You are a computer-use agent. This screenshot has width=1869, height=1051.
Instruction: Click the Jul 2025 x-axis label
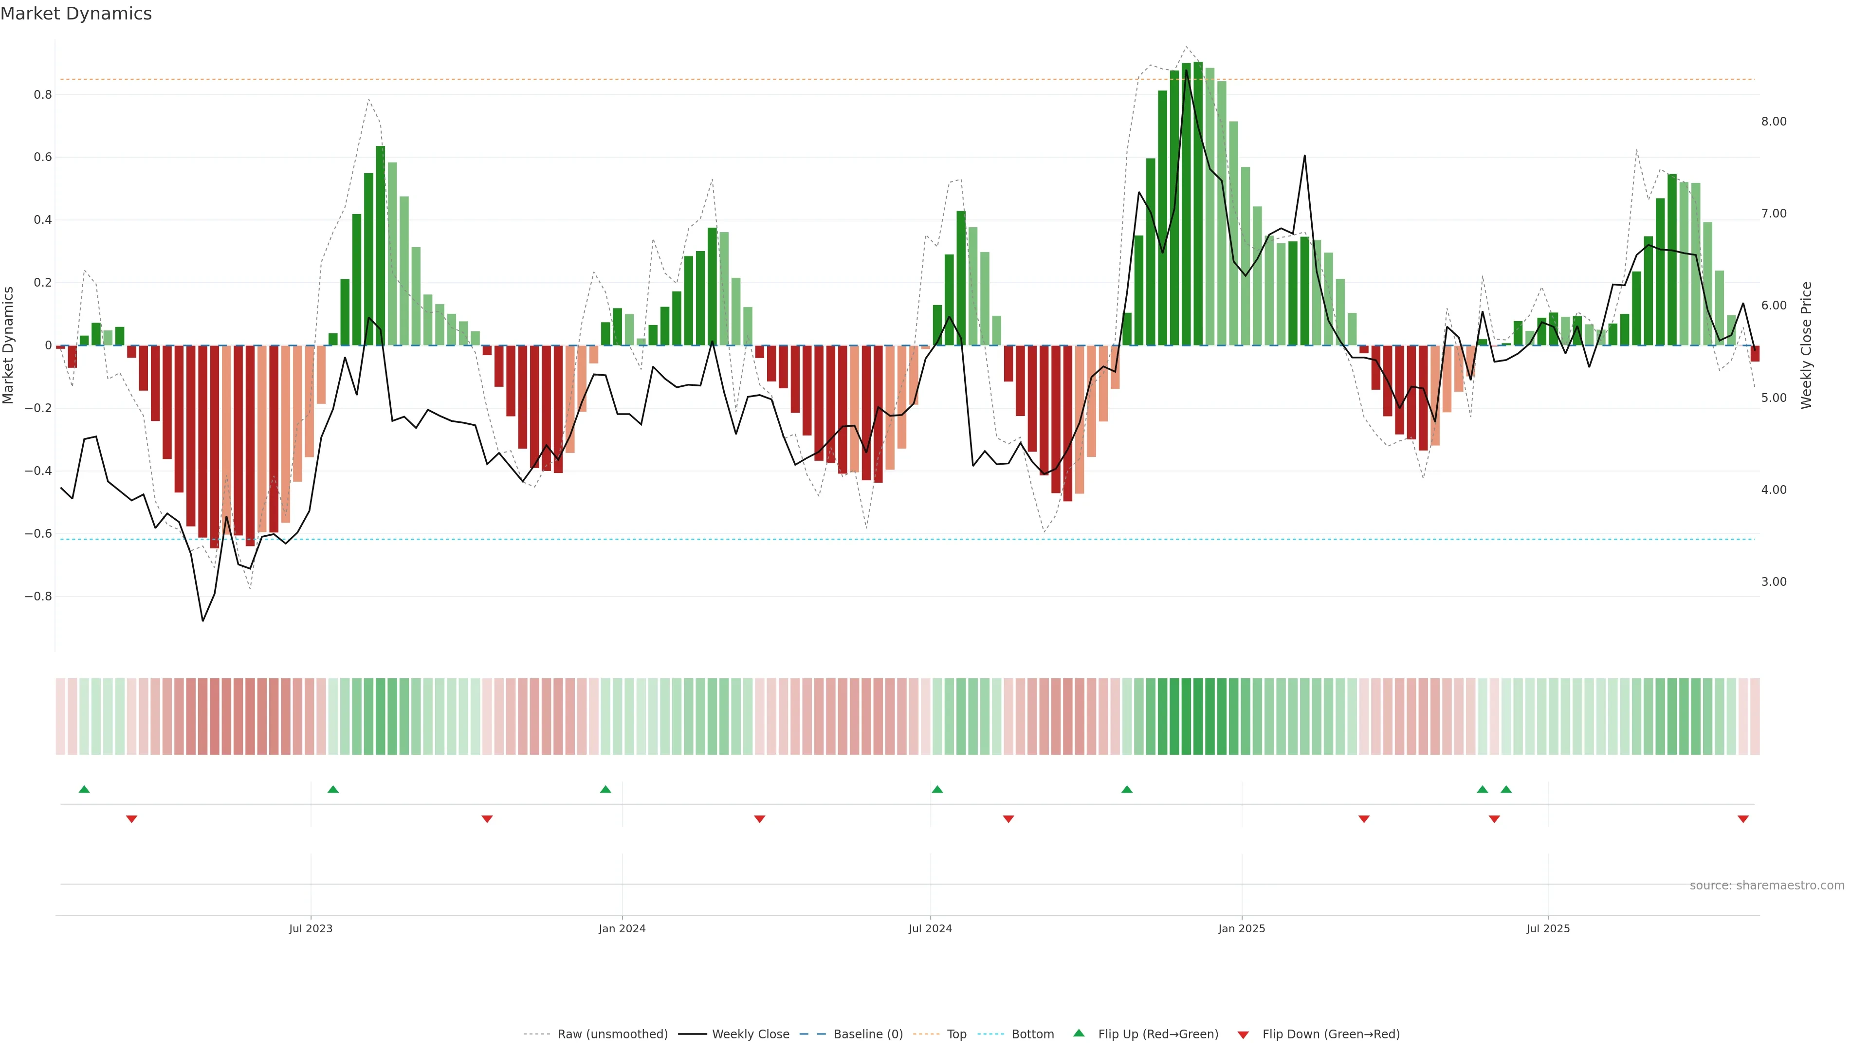[1548, 928]
